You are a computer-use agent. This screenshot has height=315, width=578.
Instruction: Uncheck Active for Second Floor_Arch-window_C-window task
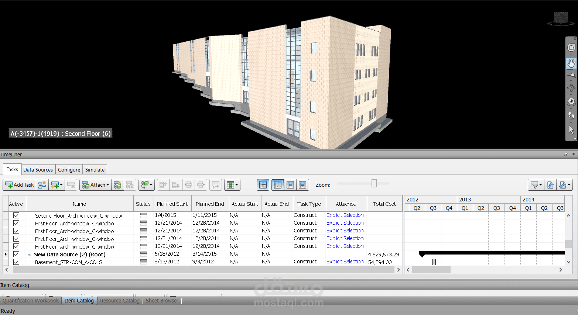pos(16,215)
